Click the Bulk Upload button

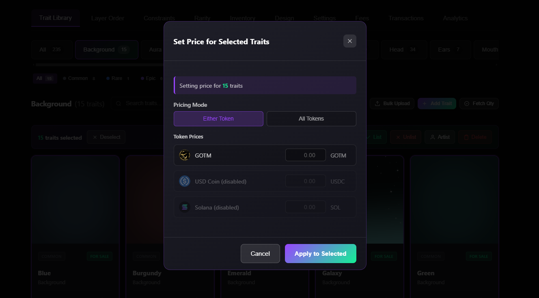392,104
